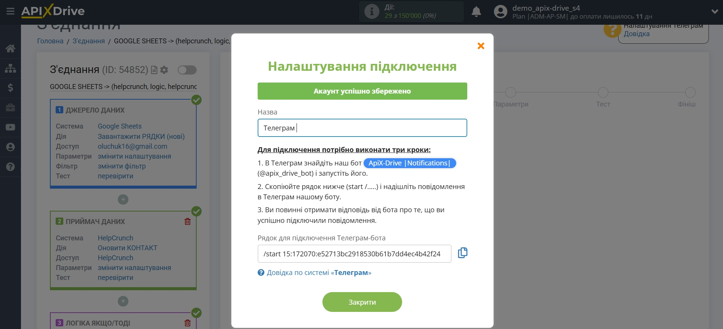The width and height of the screenshot is (723, 329).
Task: Click the user avatar icon
Action: pyautogui.click(x=500, y=12)
